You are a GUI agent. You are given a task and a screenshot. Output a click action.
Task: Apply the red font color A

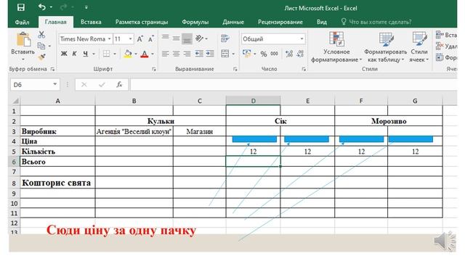[x=145, y=54]
